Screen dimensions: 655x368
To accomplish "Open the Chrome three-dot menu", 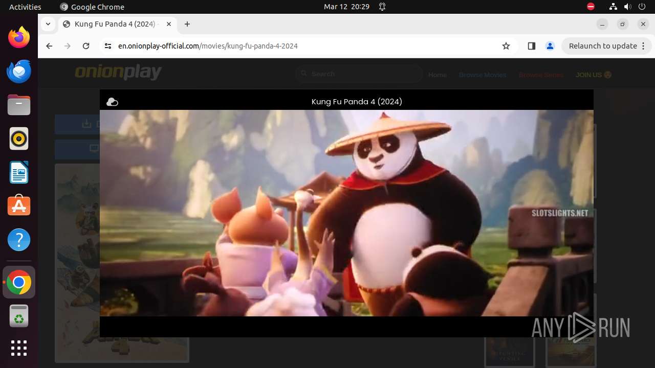I will coord(644,46).
